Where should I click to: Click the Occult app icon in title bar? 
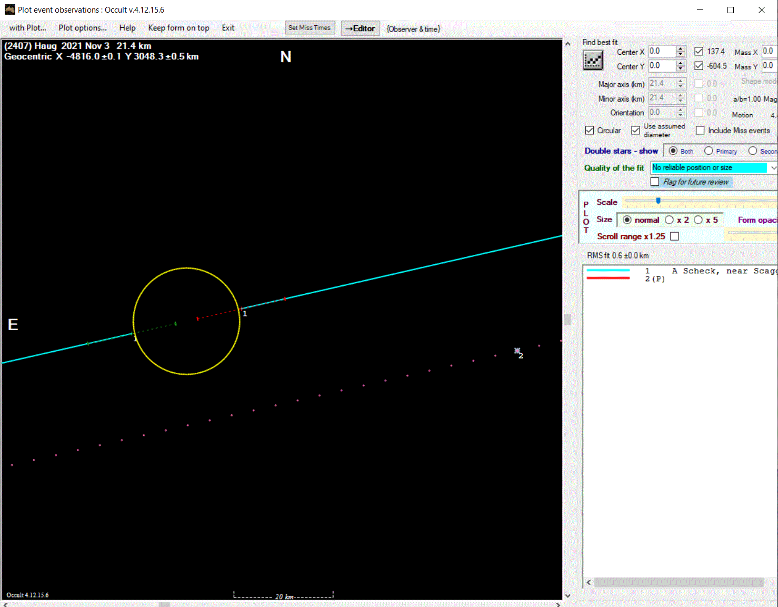(x=9, y=9)
